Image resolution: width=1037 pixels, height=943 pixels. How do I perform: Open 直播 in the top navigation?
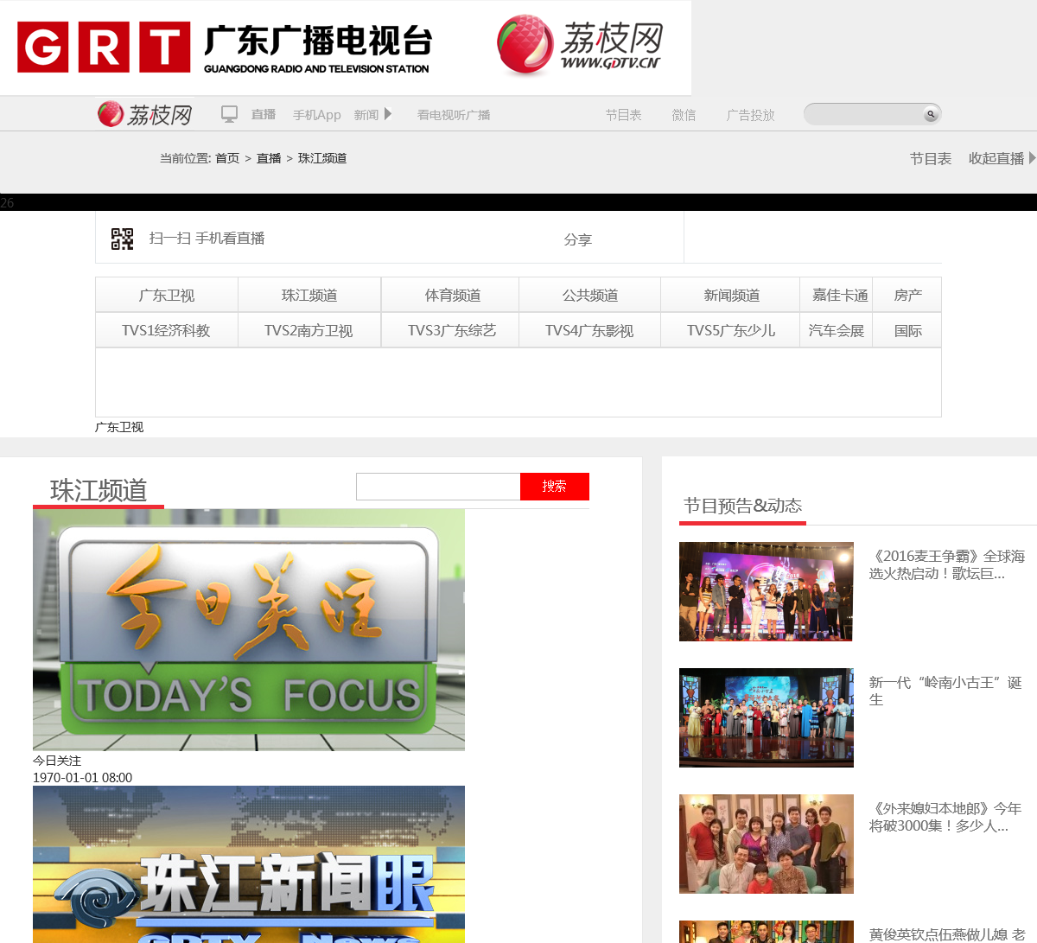coord(264,115)
